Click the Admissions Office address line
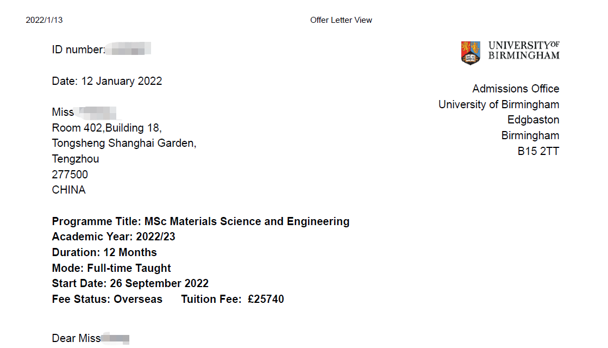Image resolution: width=608 pixels, height=348 pixels. click(515, 89)
